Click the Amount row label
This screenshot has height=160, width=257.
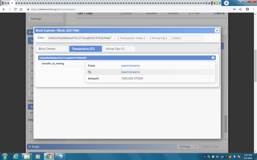(93, 78)
